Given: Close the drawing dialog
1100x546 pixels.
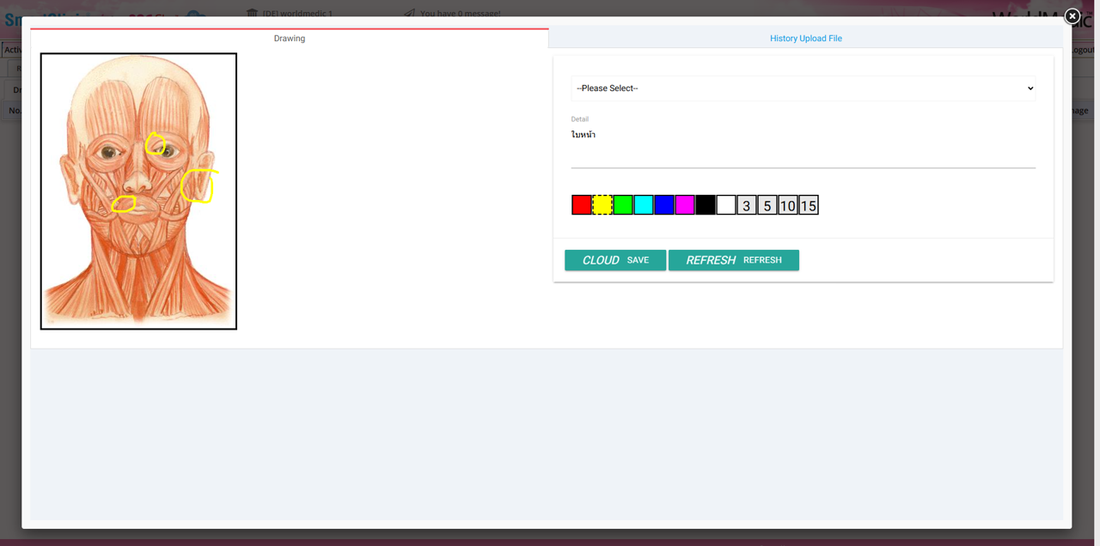Looking at the screenshot, I should 1072,15.
